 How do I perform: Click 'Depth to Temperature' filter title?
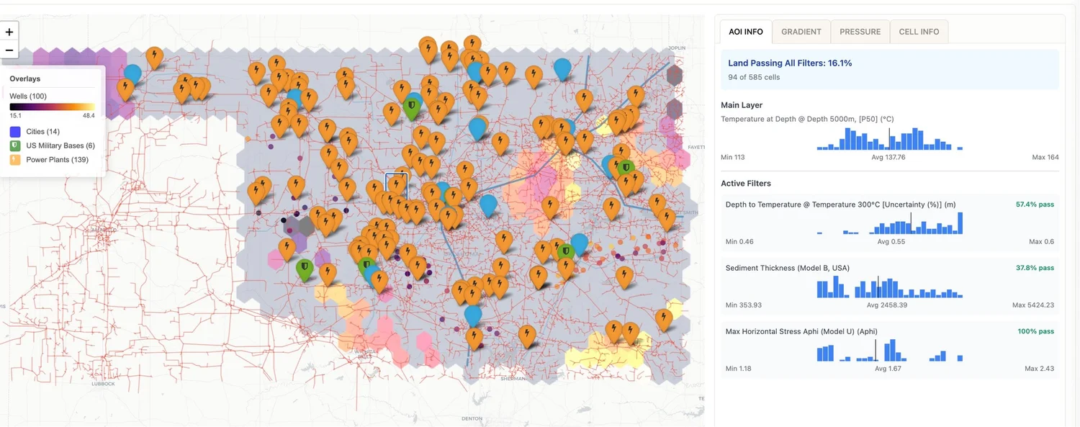841,204
